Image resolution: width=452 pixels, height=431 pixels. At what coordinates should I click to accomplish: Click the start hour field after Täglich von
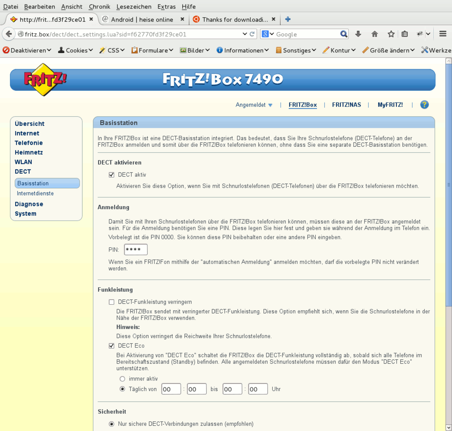click(x=171, y=389)
